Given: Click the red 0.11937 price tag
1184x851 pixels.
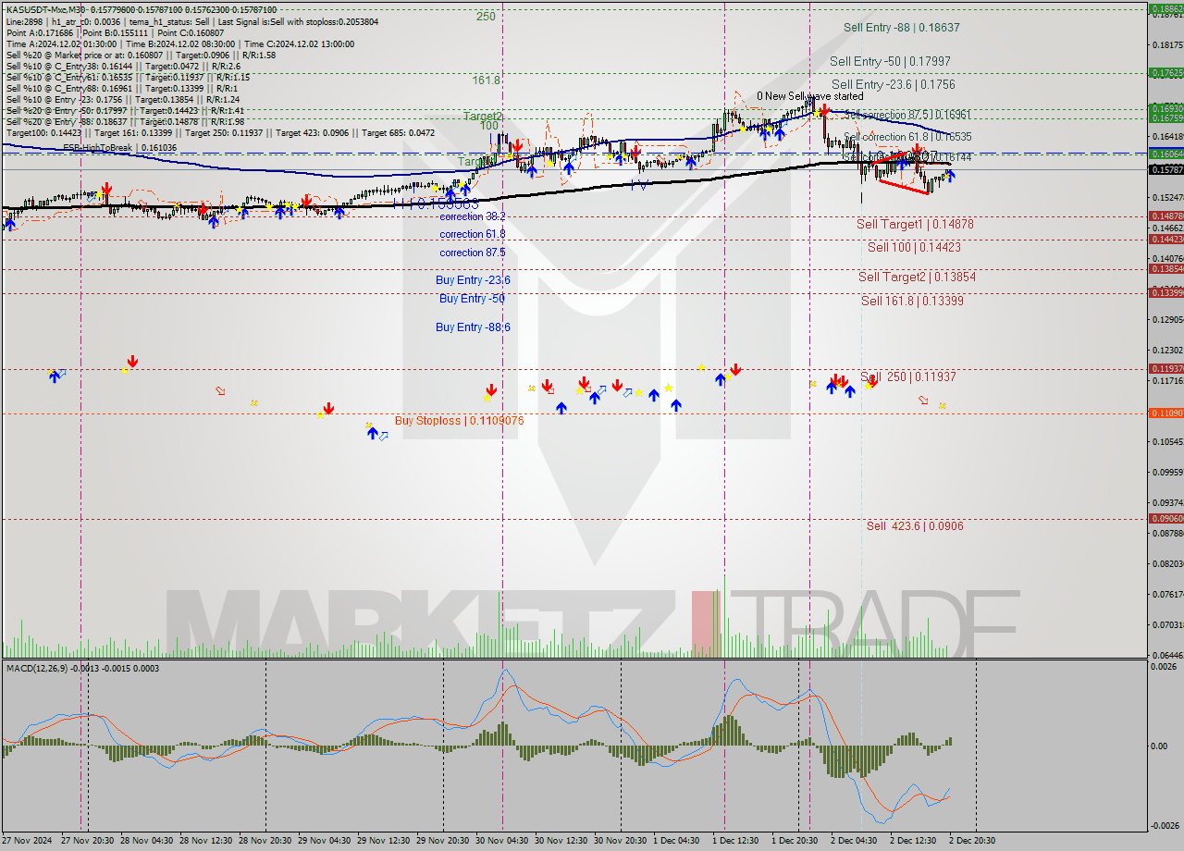Looking at the screenshot, I should click(1165, 368).
